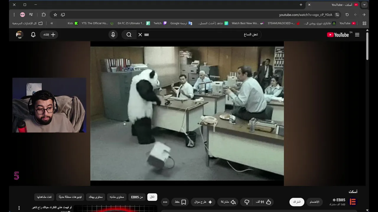Bookmark this page with the star

pyautogui.click(x=55, y=15)
